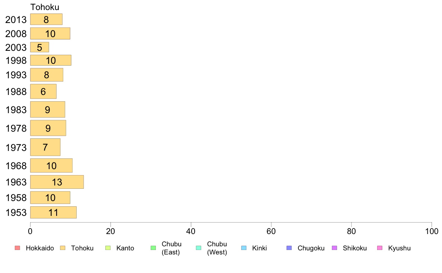Click the 1998 year axis label

click(x=16, y=60)
